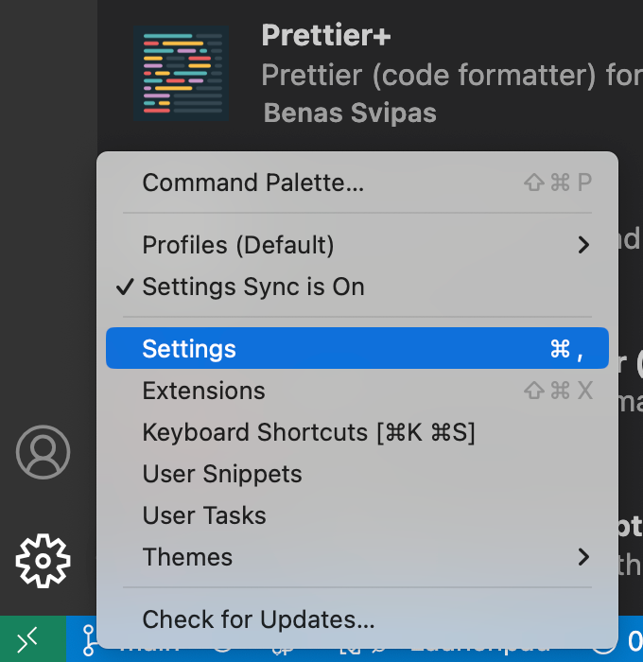This screenshot has height=662, width=643.
Task: Click the Prettier+ extension title
Action: tap(325, 35)
